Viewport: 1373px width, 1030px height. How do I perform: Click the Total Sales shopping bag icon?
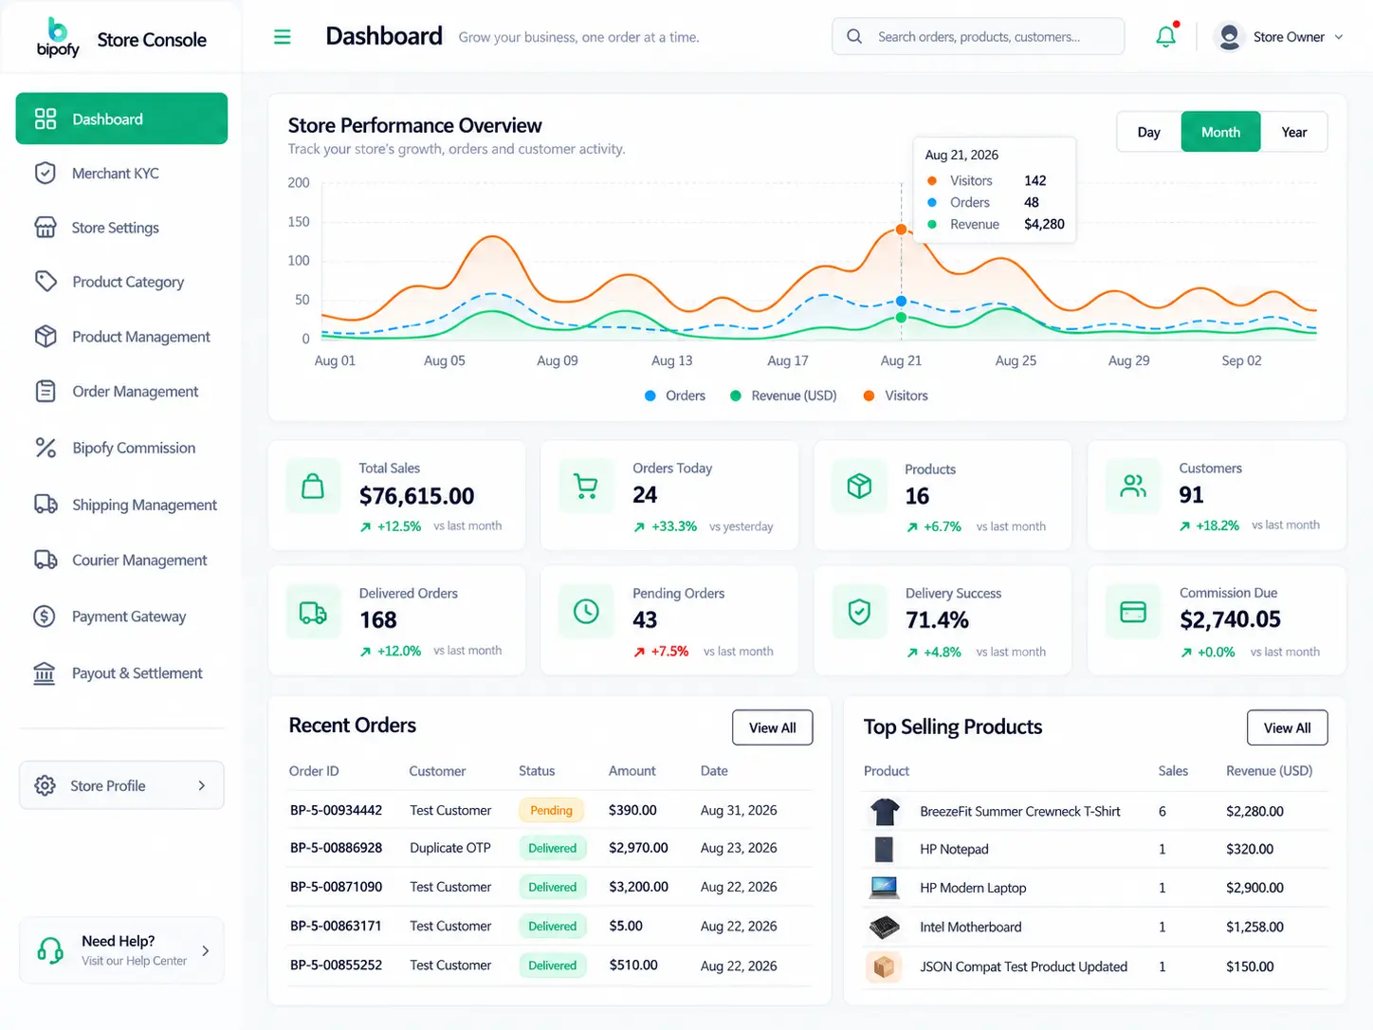click(x=313, y=487)
